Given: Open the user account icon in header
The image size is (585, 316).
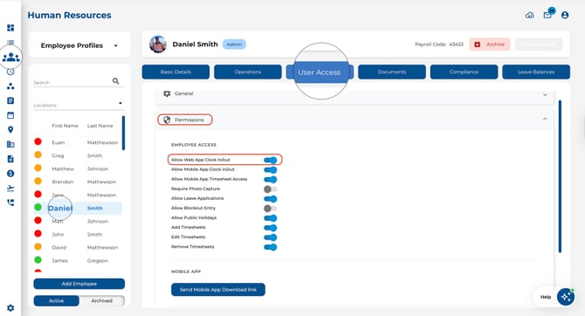Looking at the screenshot, I should pyautogui.click(x=565, y=15).
